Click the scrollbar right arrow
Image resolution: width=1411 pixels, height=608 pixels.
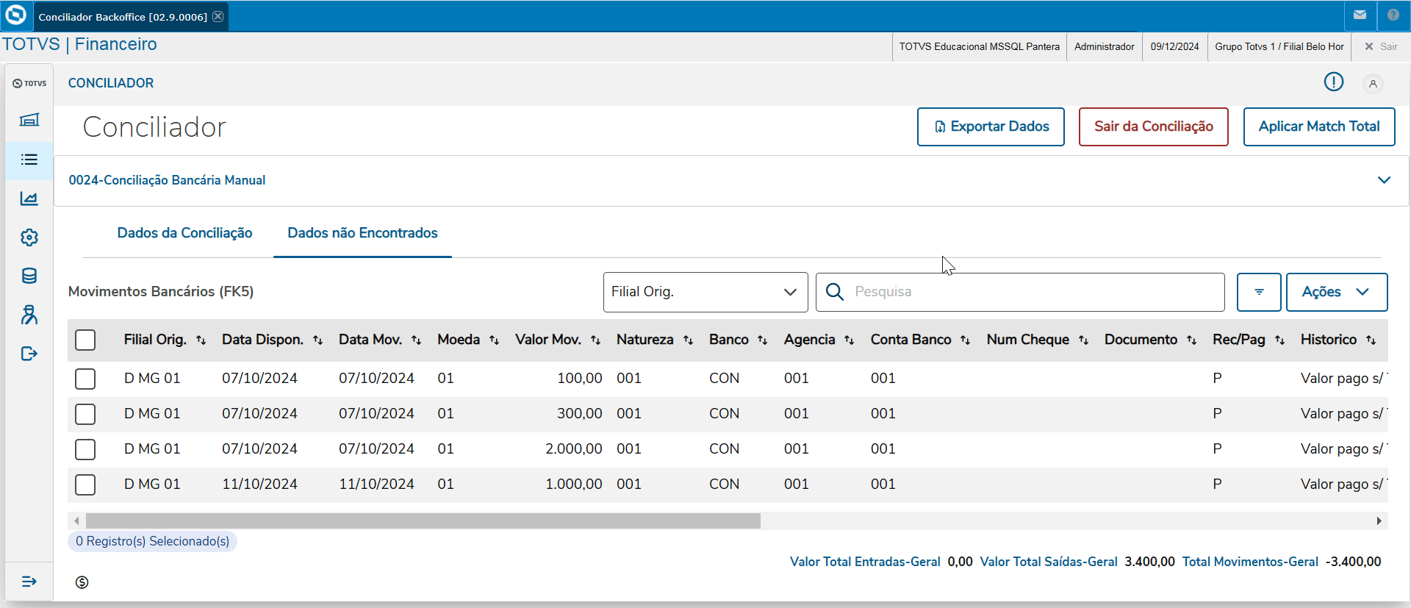point(1379,521)
